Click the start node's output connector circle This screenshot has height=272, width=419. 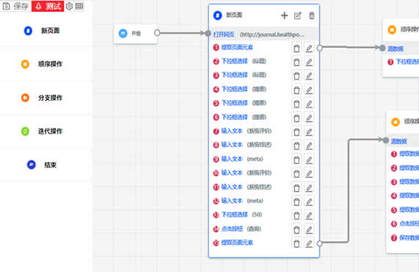coord(157,33)
